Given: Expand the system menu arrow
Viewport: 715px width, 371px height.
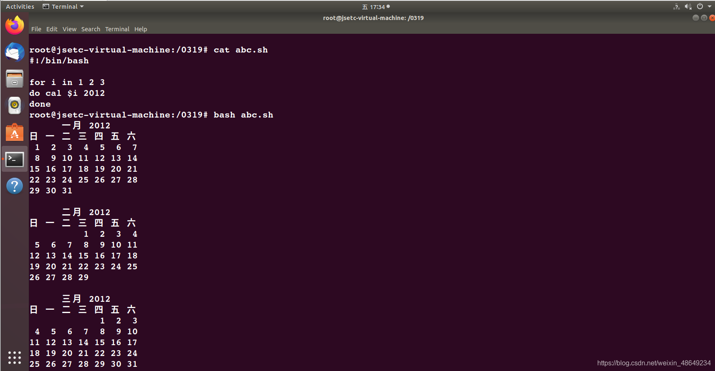Looking at the screenshot, I should [x=710, y=7].
